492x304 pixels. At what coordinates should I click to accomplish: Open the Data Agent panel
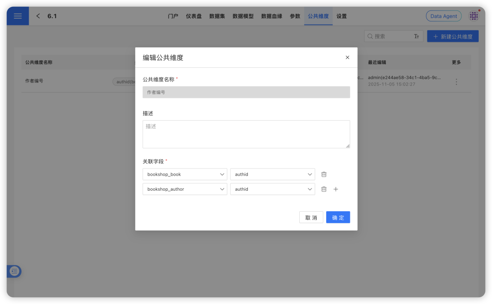tap(443, 15)
